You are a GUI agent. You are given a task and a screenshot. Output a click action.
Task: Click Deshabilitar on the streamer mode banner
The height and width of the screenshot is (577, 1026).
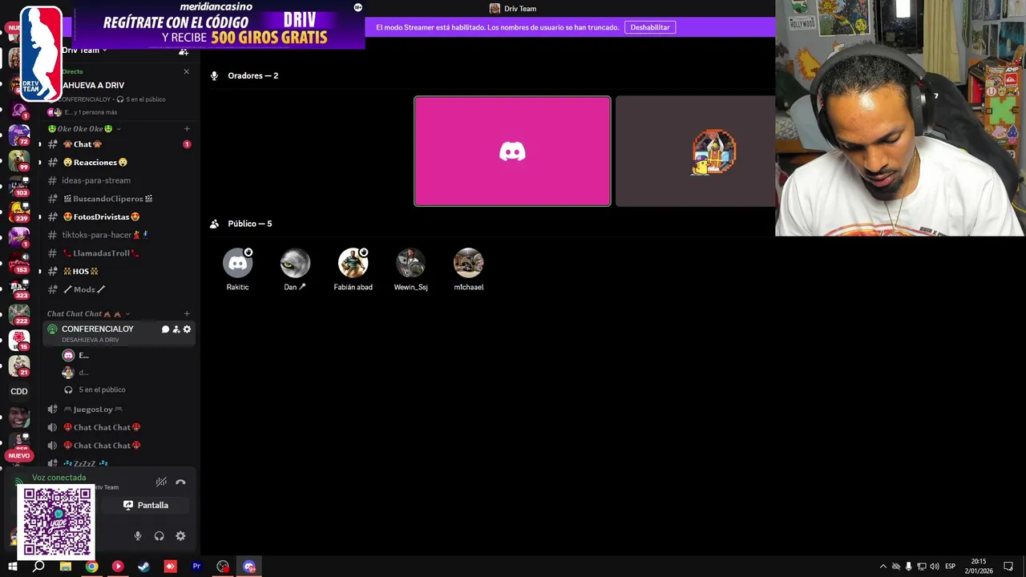click(650, 27)
